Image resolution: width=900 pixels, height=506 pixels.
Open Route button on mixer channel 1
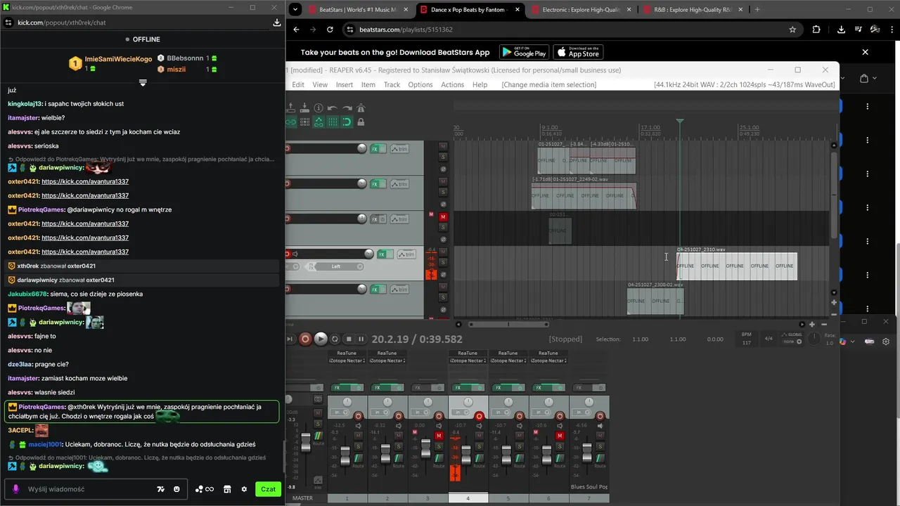click(x=358, y=458)
